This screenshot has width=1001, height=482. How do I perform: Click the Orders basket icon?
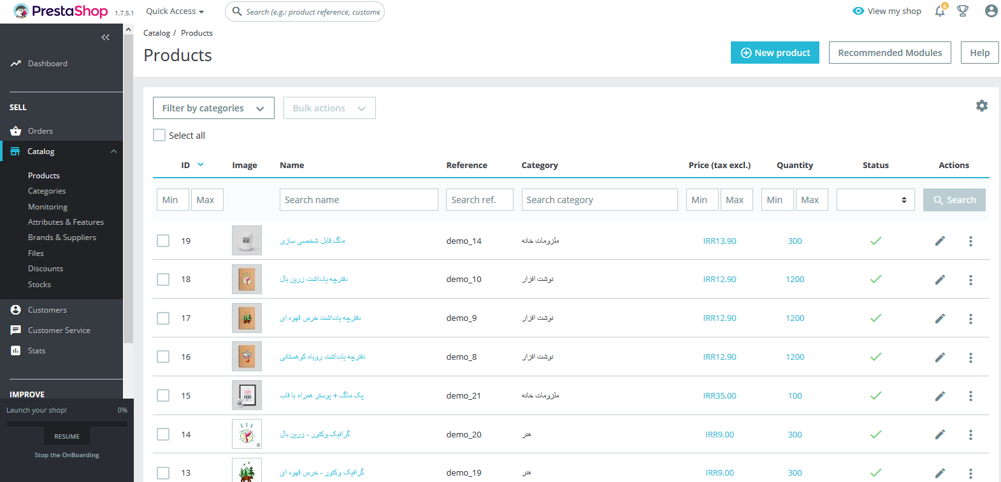click(x=16, y=131)
